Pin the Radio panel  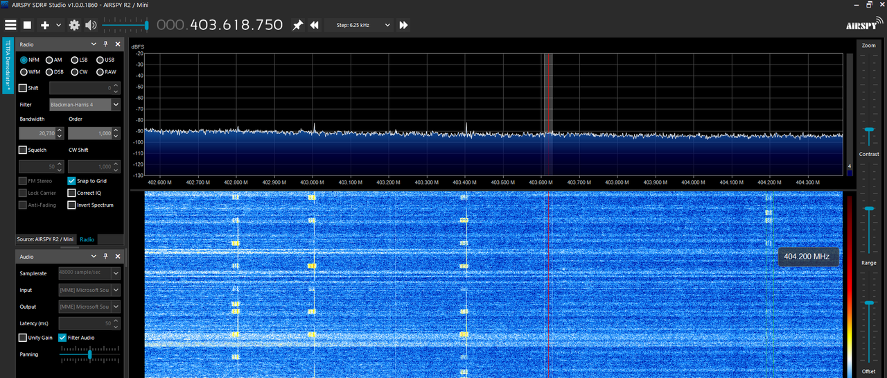click(x=106, y=44)
